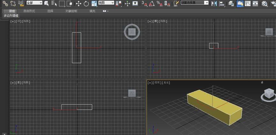Click Use Pivot Point Center icon
Viewport: 276px width, 135px height.
coord(119,4)
